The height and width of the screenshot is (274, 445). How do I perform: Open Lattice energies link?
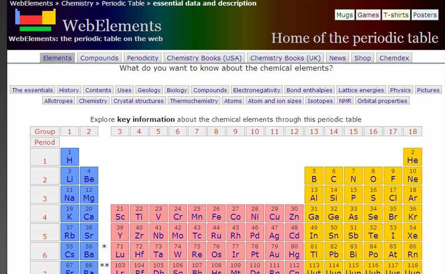(361, 90)
